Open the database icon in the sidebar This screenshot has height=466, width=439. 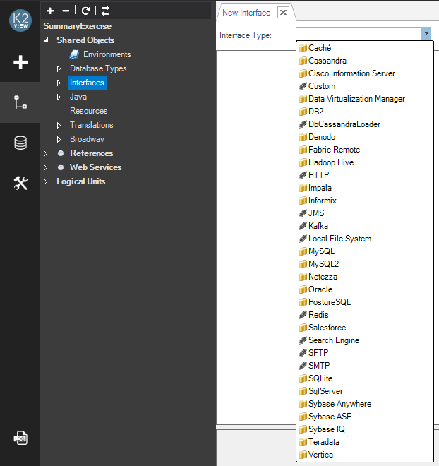[x=20, y=143]
